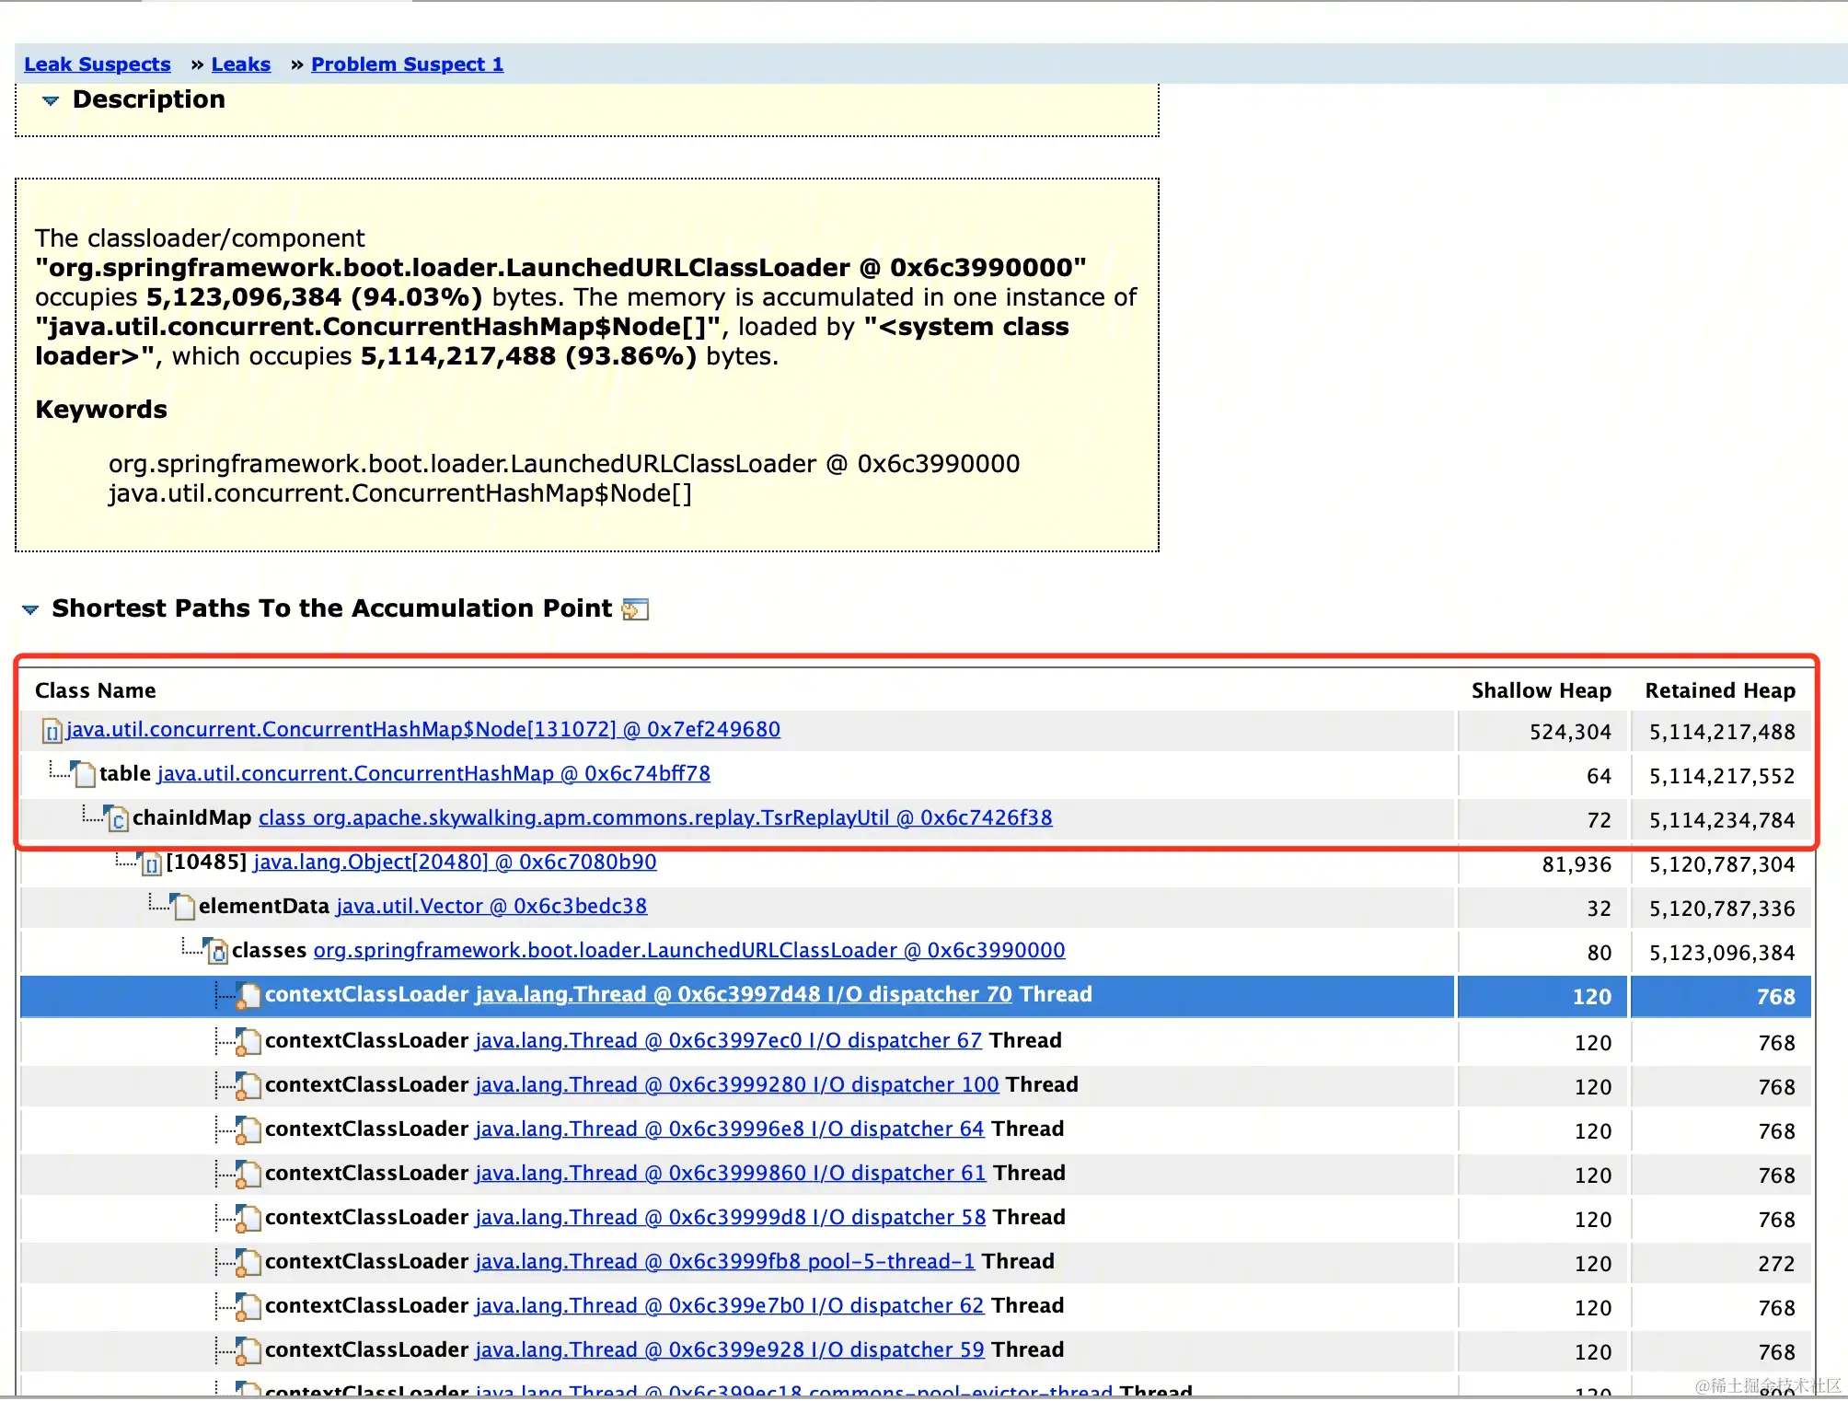
Task: Click the icon beside Shortest Paths heading
Action: (635, 609)
